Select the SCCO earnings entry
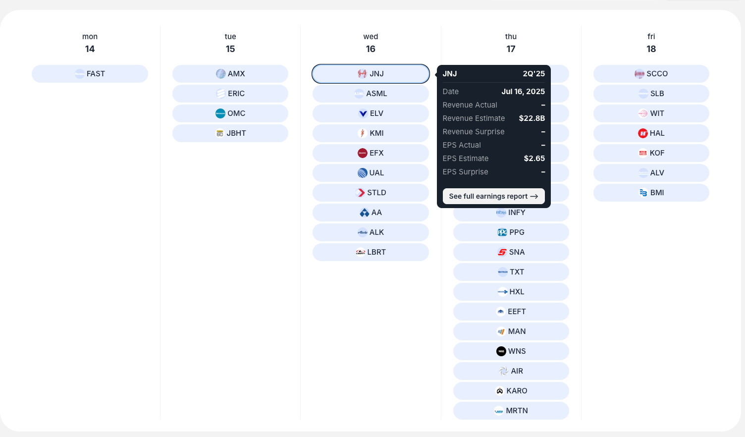The height and width of the screenshot is (437, 745). [x=651, y=74]
